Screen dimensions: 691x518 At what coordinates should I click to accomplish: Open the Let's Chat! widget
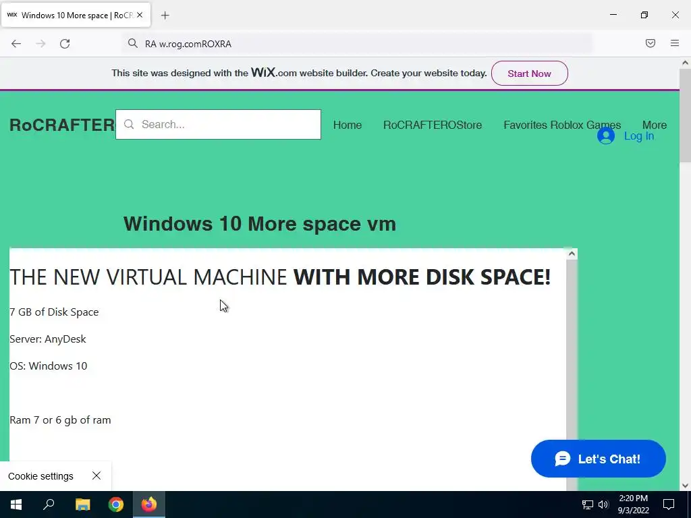[x=599, y=459]
